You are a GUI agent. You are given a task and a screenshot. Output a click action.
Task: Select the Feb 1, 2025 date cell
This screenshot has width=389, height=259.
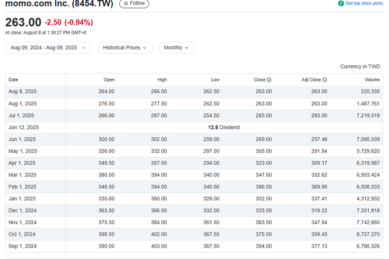(22, 187)
